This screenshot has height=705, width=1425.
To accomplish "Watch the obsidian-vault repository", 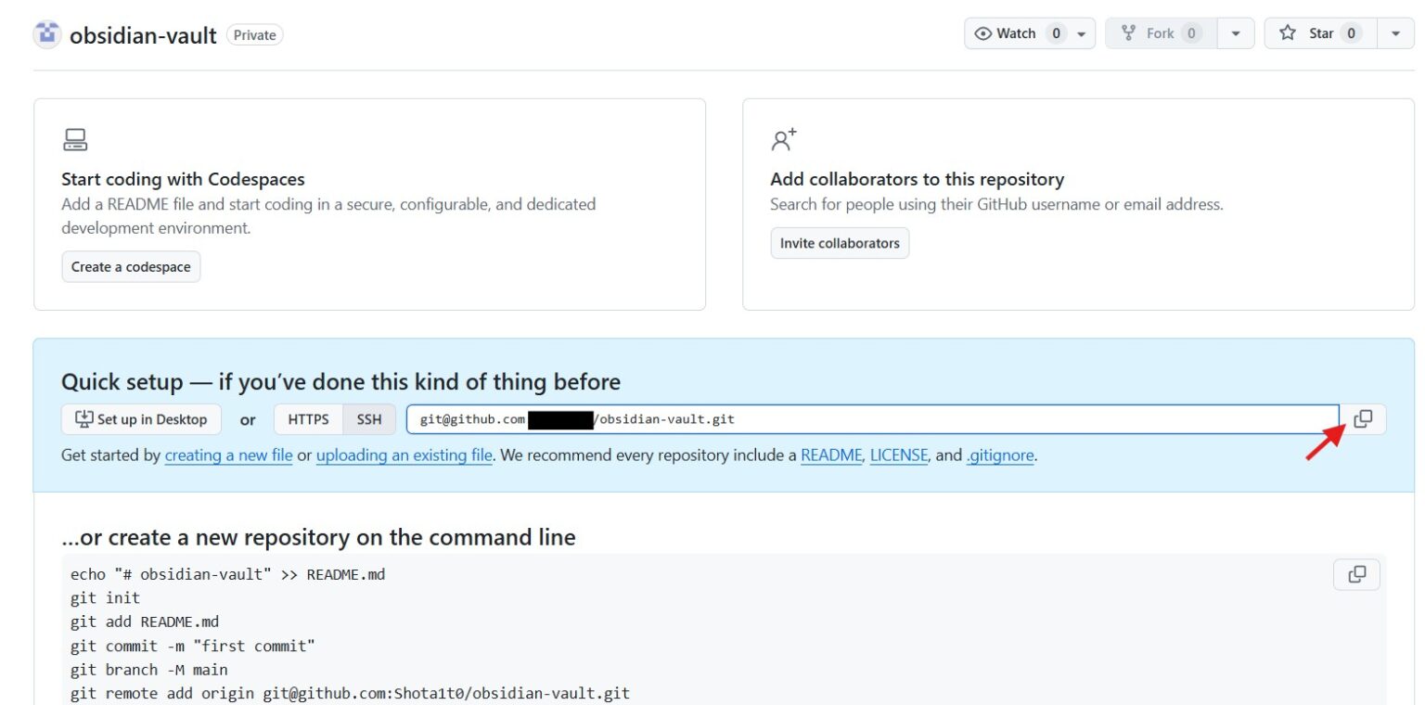I will [x=1016, y=32].
